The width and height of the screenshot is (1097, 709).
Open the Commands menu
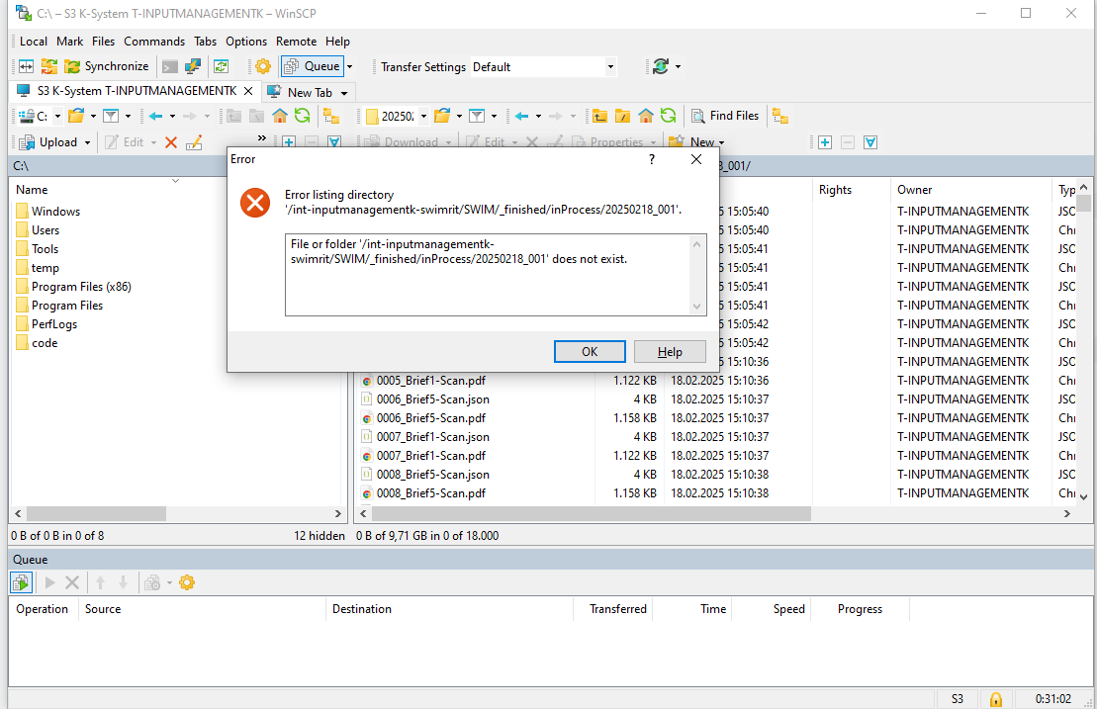(154, 42)
